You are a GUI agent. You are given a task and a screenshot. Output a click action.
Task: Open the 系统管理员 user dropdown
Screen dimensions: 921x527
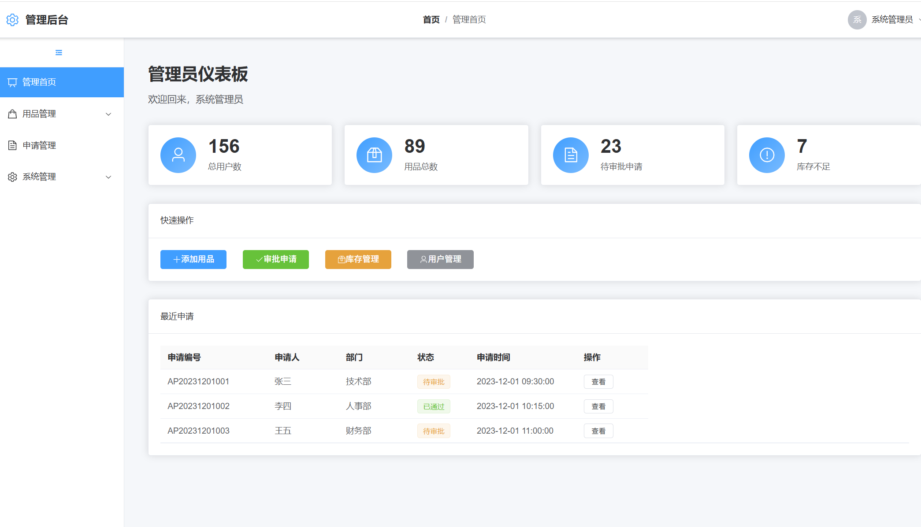click(892, 20)
